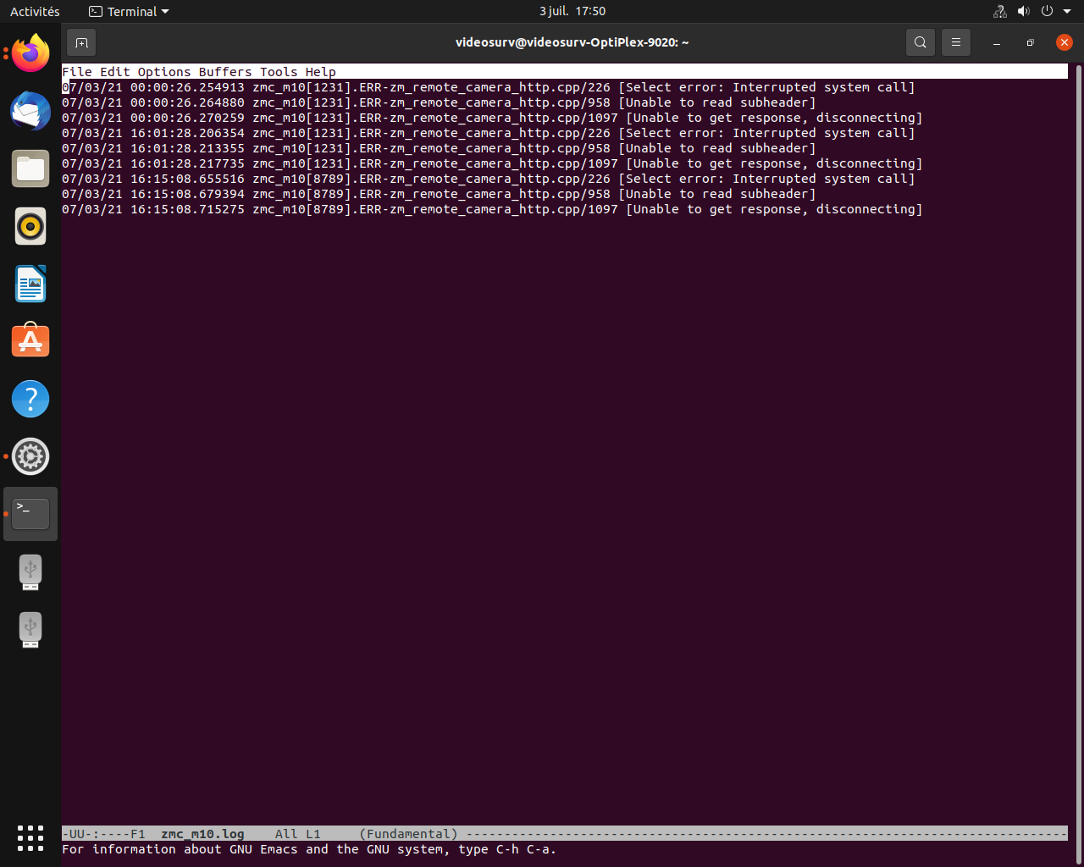Click the Activités overview button
This screenshot has width=1084, height=867.
(x=35, y=12)
